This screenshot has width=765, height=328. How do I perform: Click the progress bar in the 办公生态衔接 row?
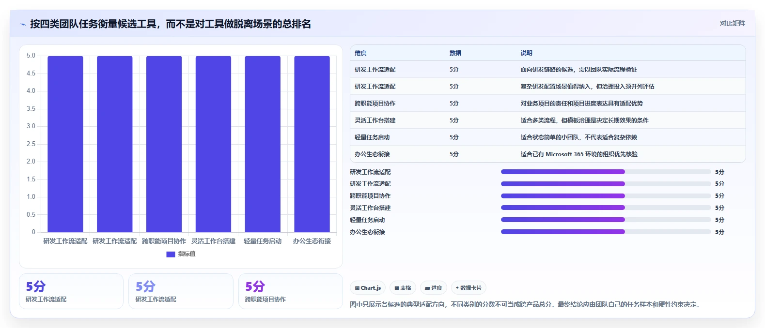pyautogui.click(x=606, y=232)
